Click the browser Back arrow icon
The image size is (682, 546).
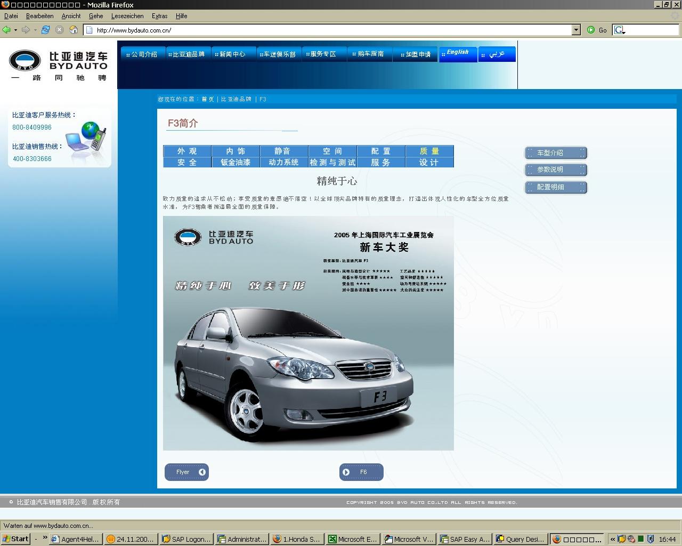click(6, 30)
